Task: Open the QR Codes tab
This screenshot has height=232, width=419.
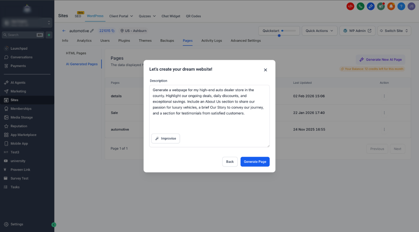Action: point(193,16)
